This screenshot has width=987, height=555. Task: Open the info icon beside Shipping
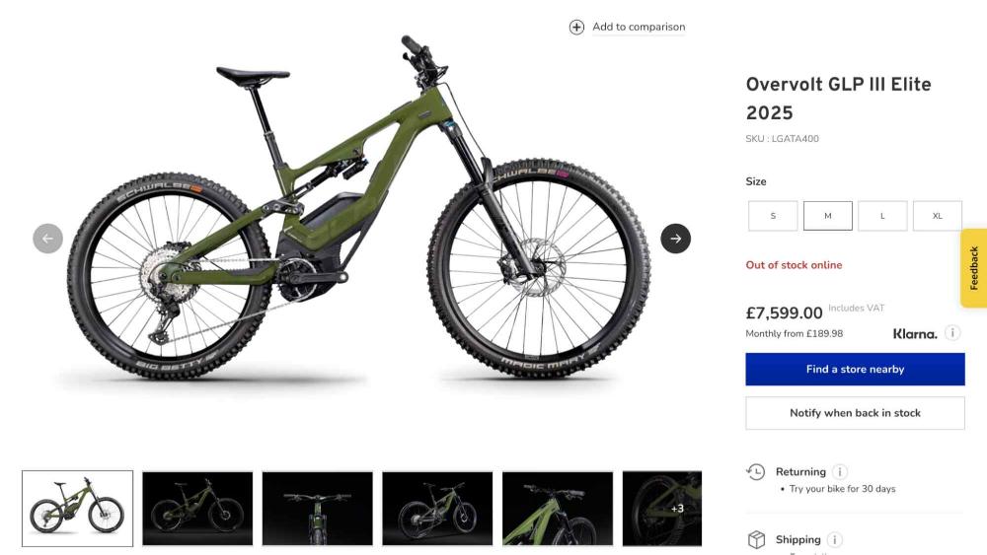(835, 539)
